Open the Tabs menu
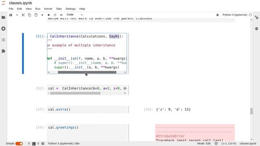260x146 pixels. (x=58, y=9)
